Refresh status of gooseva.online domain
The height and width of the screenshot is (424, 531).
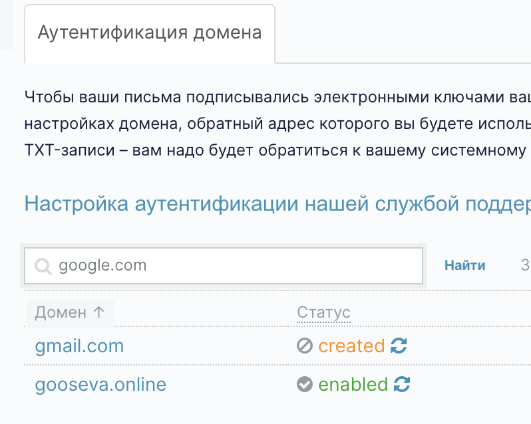[401, 384]
